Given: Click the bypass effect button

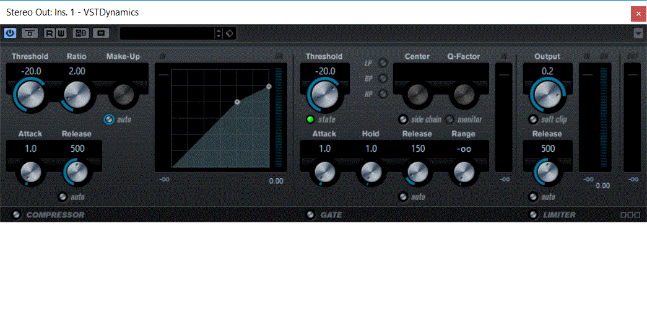Looking at the screenshot, I should point(30,33).
